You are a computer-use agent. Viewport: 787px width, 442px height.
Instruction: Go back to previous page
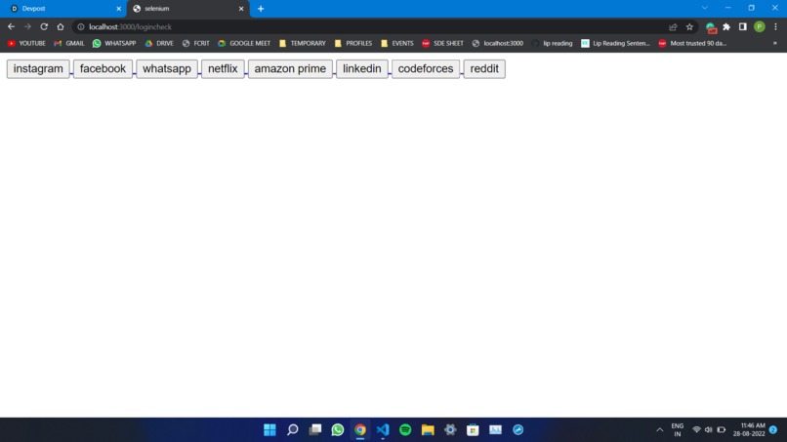pos(11,26)
